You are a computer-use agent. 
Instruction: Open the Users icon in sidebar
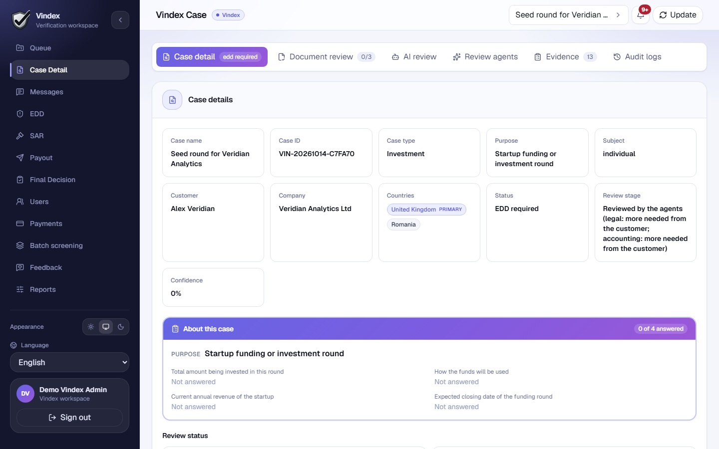20,202
